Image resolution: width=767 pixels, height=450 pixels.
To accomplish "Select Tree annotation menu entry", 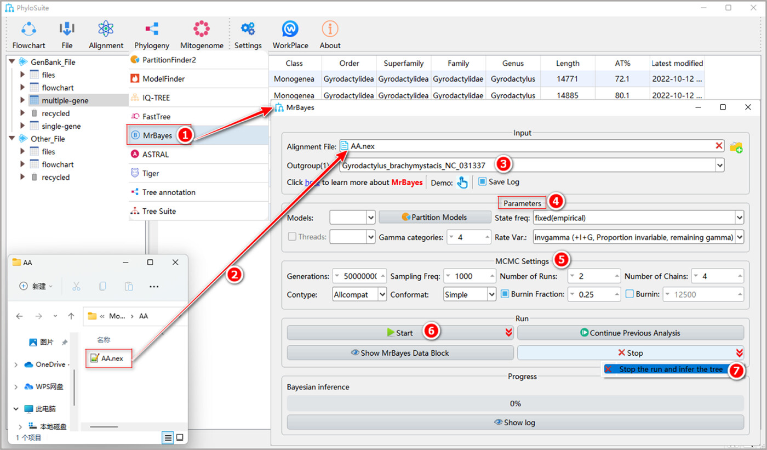I will pyautogui.click(x=198, y=192).
